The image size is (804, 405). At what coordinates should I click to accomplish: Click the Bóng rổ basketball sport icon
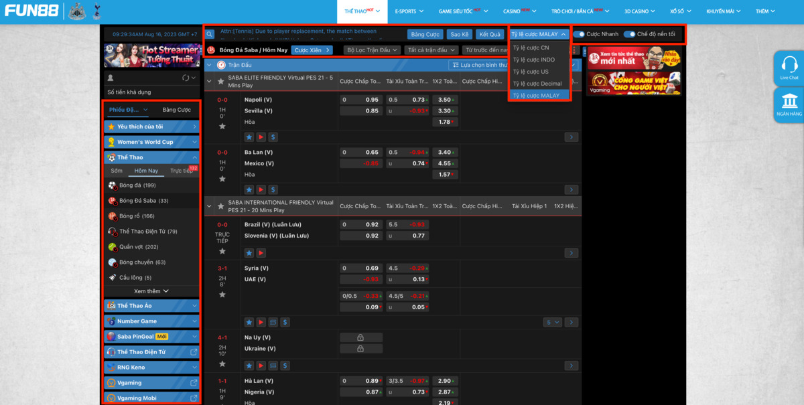(113, 216)
